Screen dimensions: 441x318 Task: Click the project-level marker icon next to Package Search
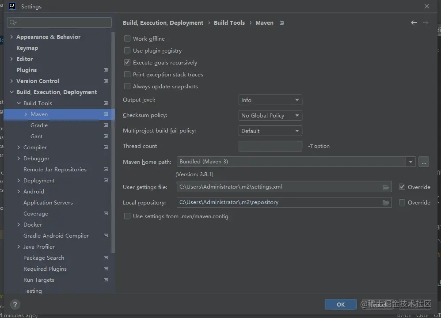[106, 257]
